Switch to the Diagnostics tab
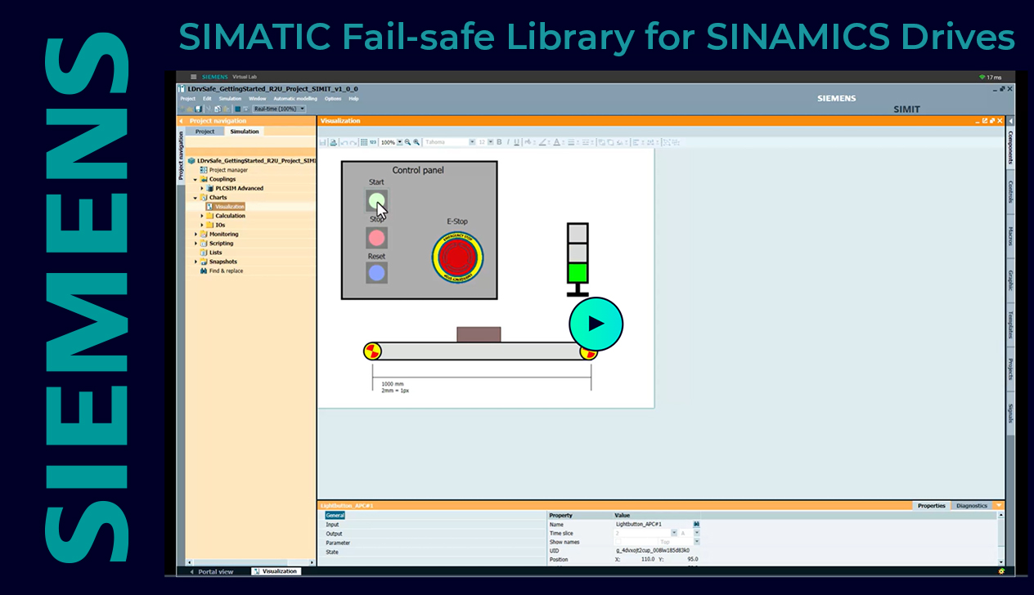 971,506
